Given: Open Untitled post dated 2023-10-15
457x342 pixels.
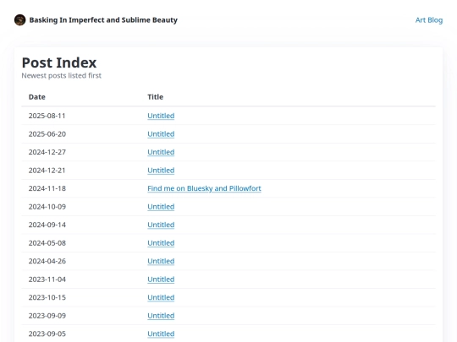Looking at the screenshot, I should coord(161,297).
